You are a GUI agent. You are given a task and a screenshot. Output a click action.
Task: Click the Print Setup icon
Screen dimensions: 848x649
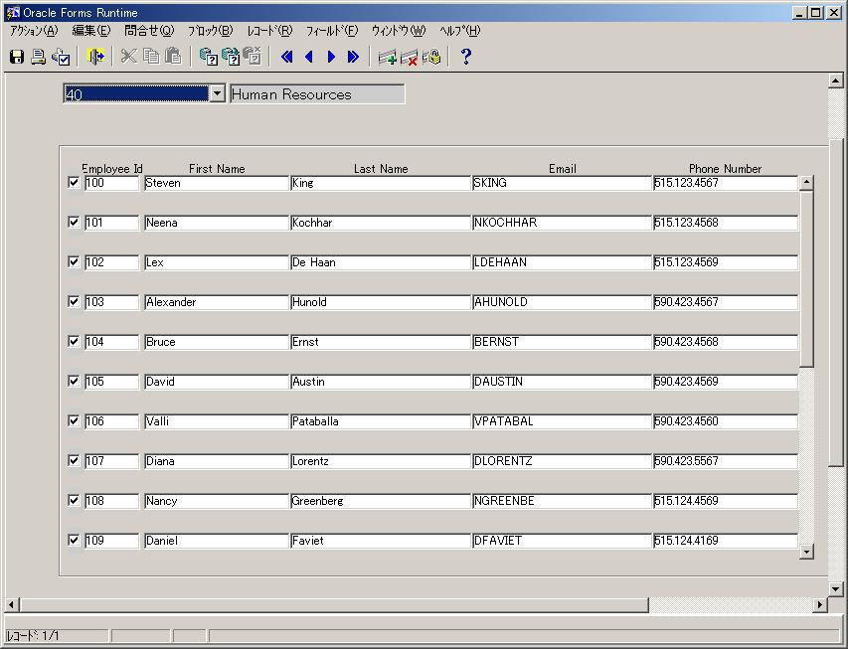tap(61, 57)
